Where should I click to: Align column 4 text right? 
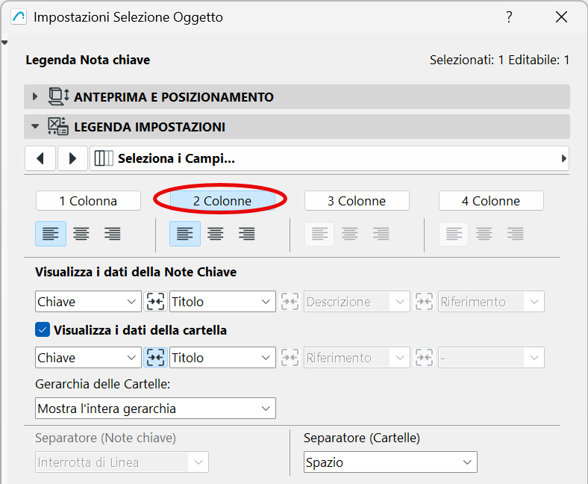click(516, 234)
